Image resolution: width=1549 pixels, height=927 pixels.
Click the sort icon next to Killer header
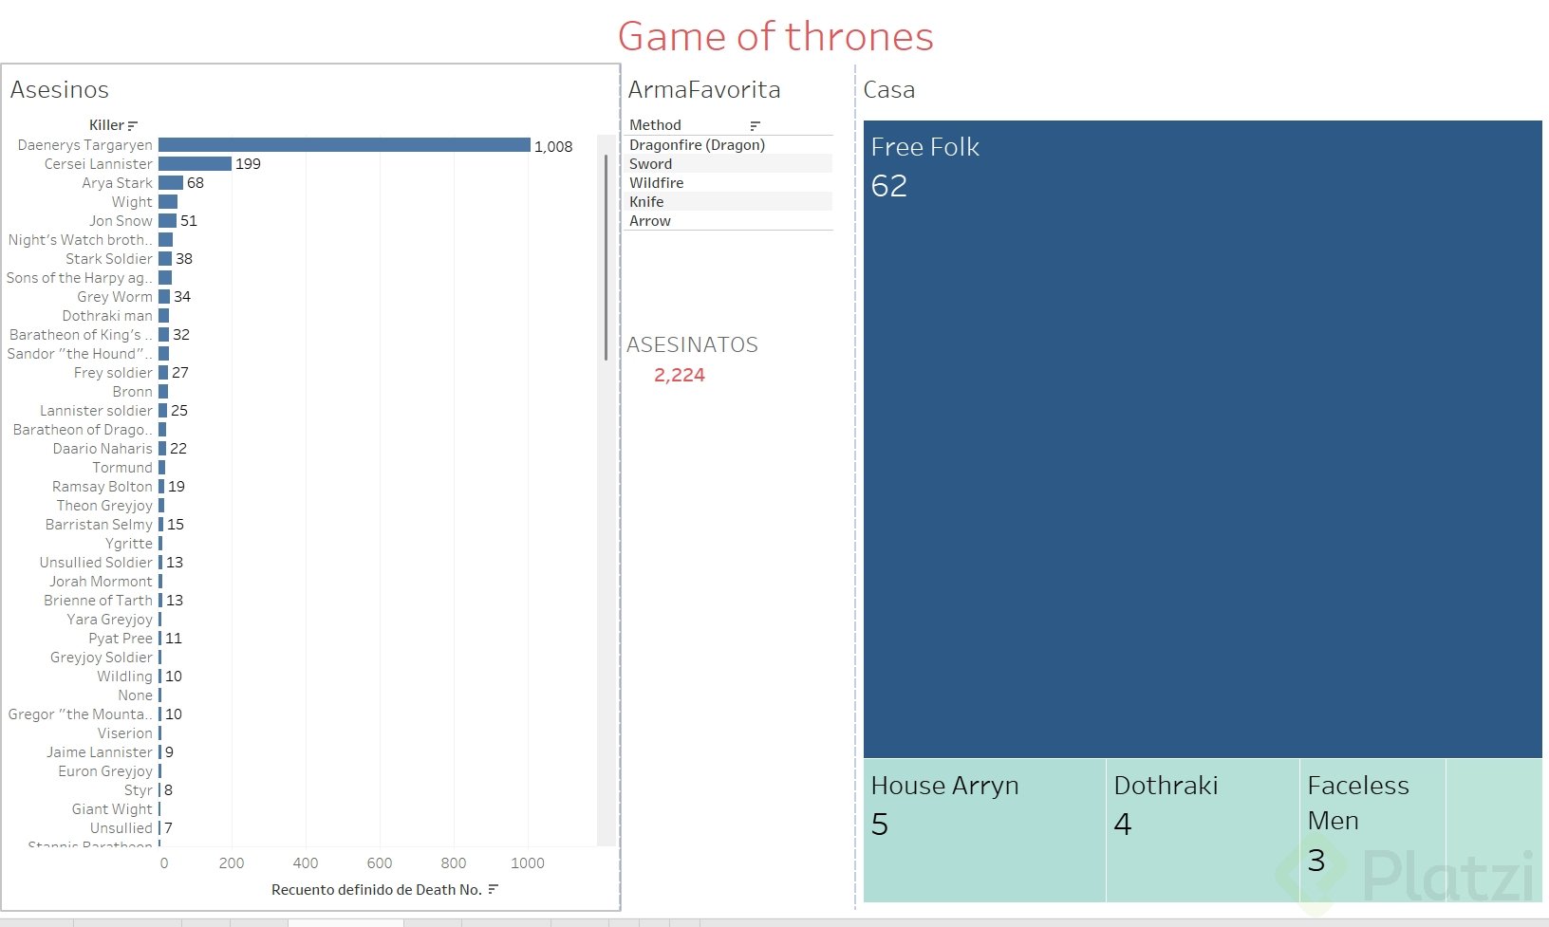click(x=133, y=125)
